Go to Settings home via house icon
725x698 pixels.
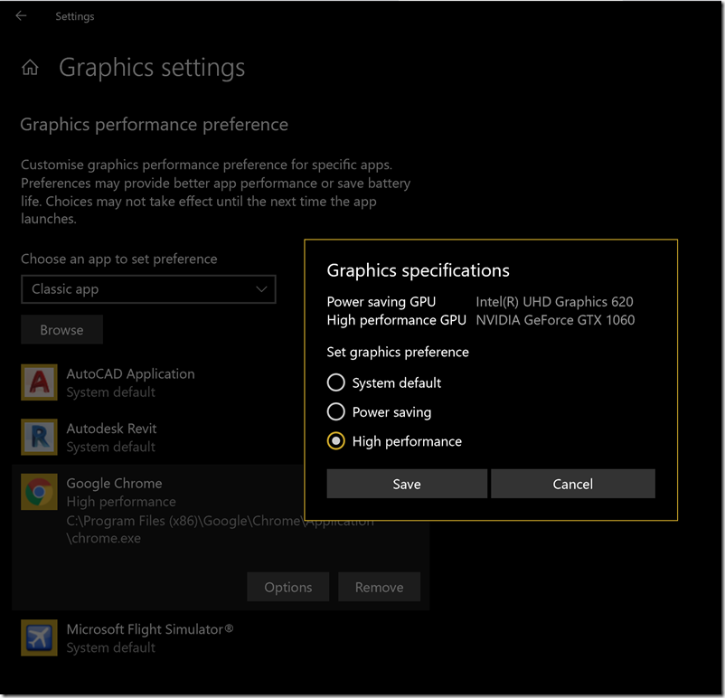coord(30,68)
